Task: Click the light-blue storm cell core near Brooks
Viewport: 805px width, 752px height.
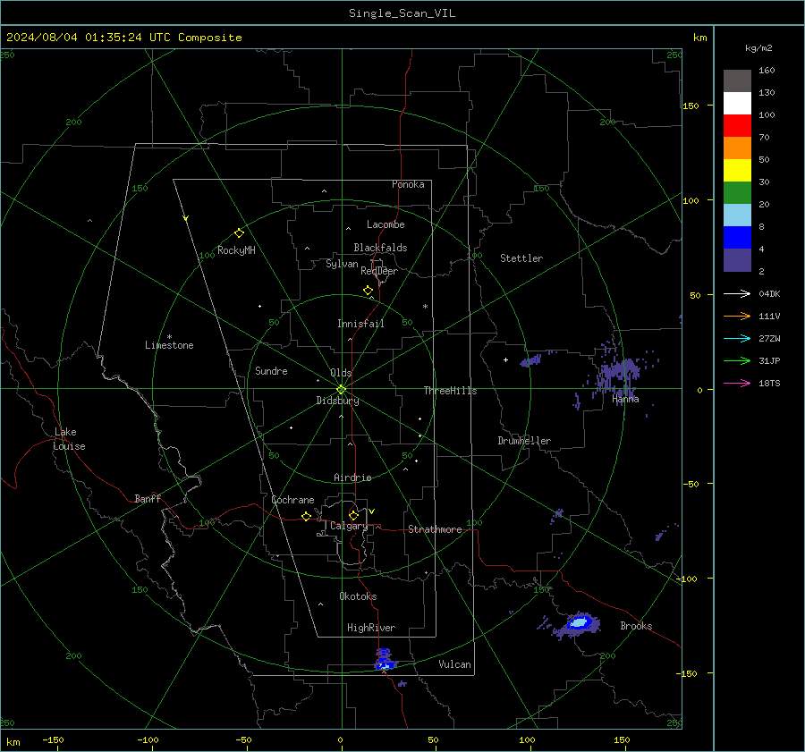Action: tap(579, 622)
